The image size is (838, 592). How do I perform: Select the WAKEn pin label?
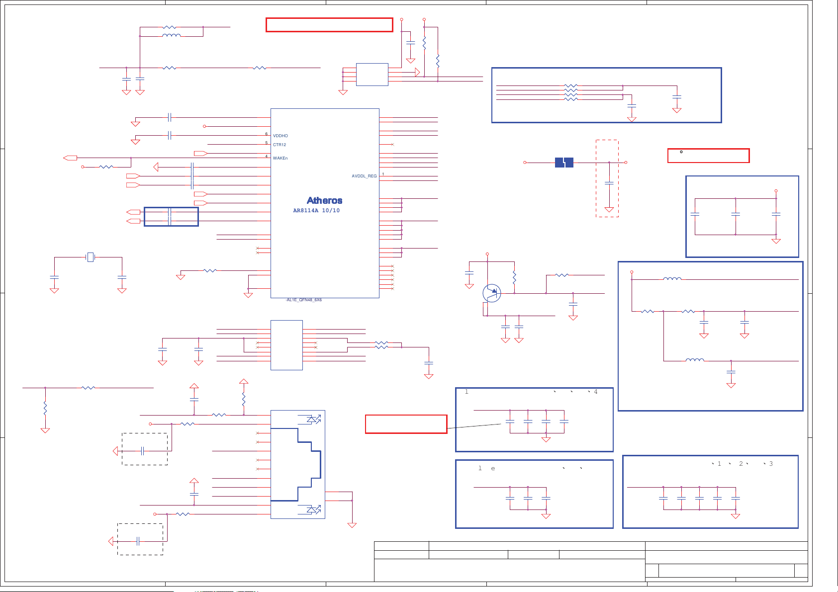tap(280, 158)
